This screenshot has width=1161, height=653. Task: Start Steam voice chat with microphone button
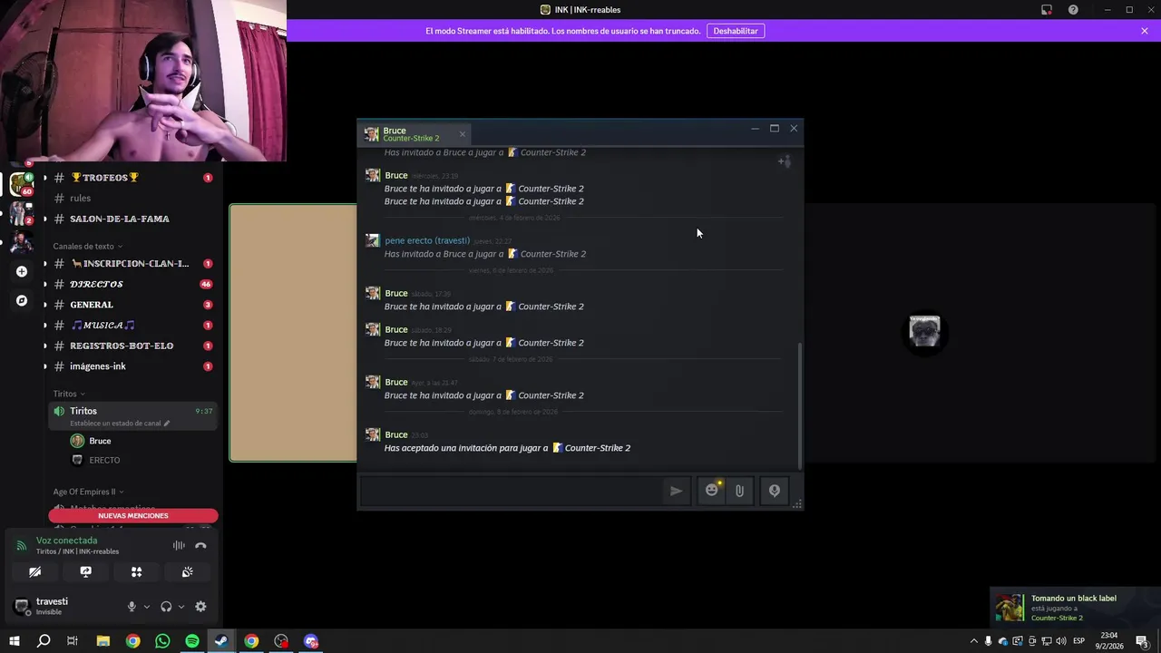775,491
